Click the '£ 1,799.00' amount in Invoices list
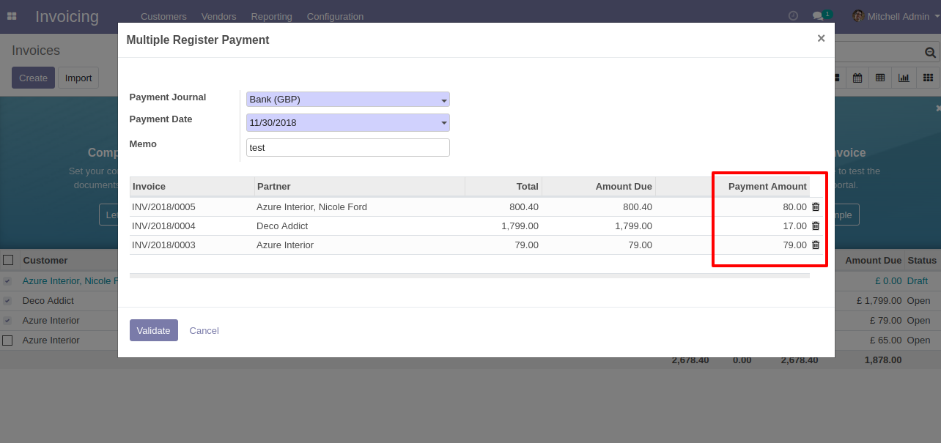 [879, 301]
